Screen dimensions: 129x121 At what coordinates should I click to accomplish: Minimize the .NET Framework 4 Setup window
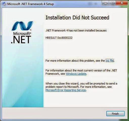[x=106, y=3]
